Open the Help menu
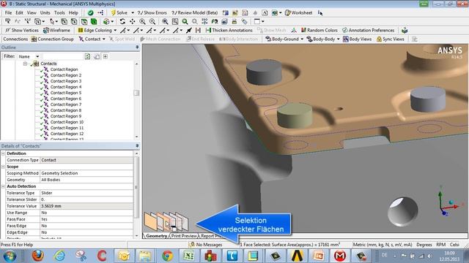This screenshot has height=263, width=469. point(73,13)
